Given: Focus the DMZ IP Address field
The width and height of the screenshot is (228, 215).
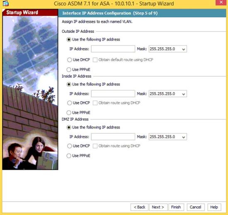Looking at the screenshot, I should [x=113, y=137].
